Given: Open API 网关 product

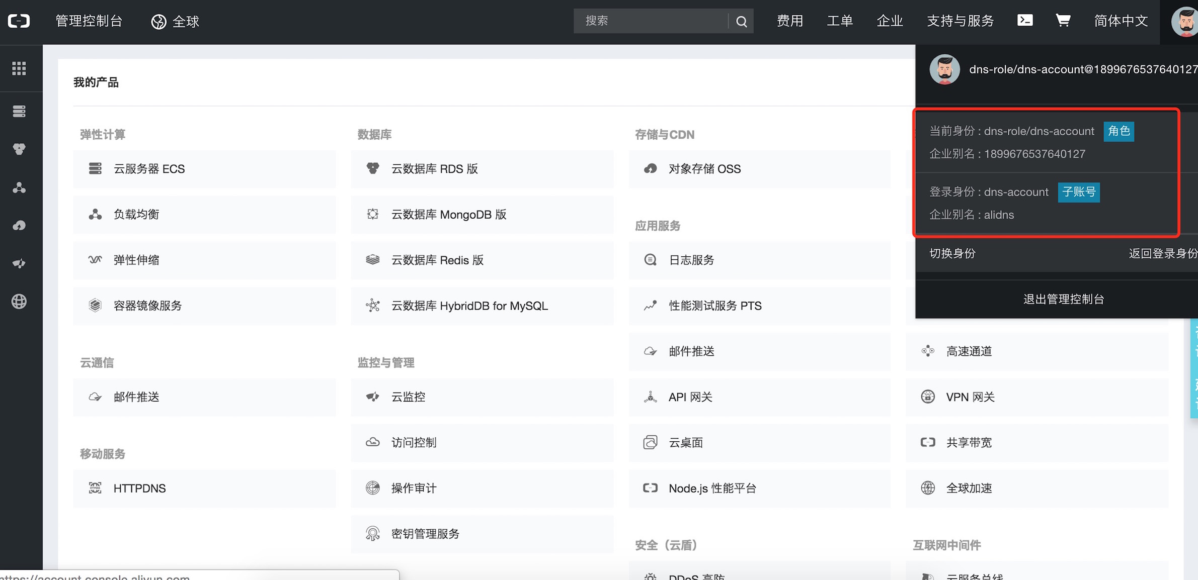Looking at the screenshot, I should coord(760,397).
